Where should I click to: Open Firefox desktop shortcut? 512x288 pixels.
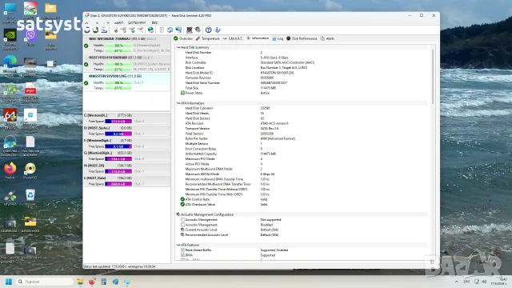coord(10,170)
